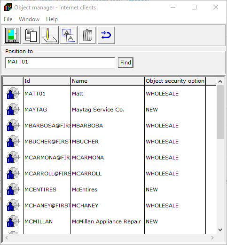Click the Object security option column header
The height and width of the screenshot is (245, 227).
click(175, 81)
